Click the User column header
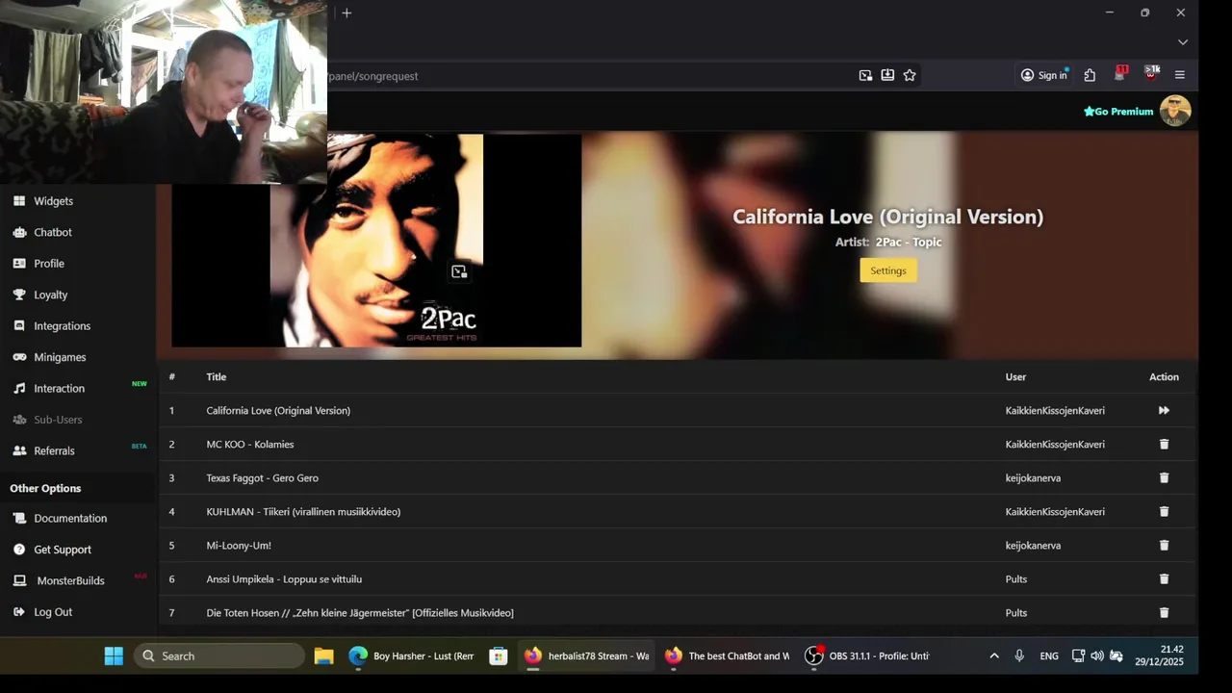The height and width of the screenshot is (693, 1232). pyautogui.click(x=1015, y=377)
